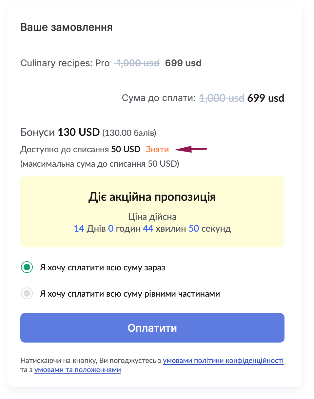The width and height of the screenshot is (314, 399).
Task: Click the 699 usd price beside Culinary recipes: Pro
Action: pyautogui.click(x=183, y=63)
